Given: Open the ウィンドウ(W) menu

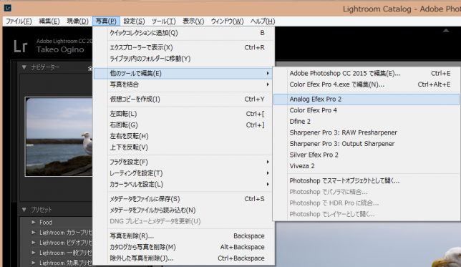Looking at the screenshot, I should pyautogui.click(x=227, y=21).
